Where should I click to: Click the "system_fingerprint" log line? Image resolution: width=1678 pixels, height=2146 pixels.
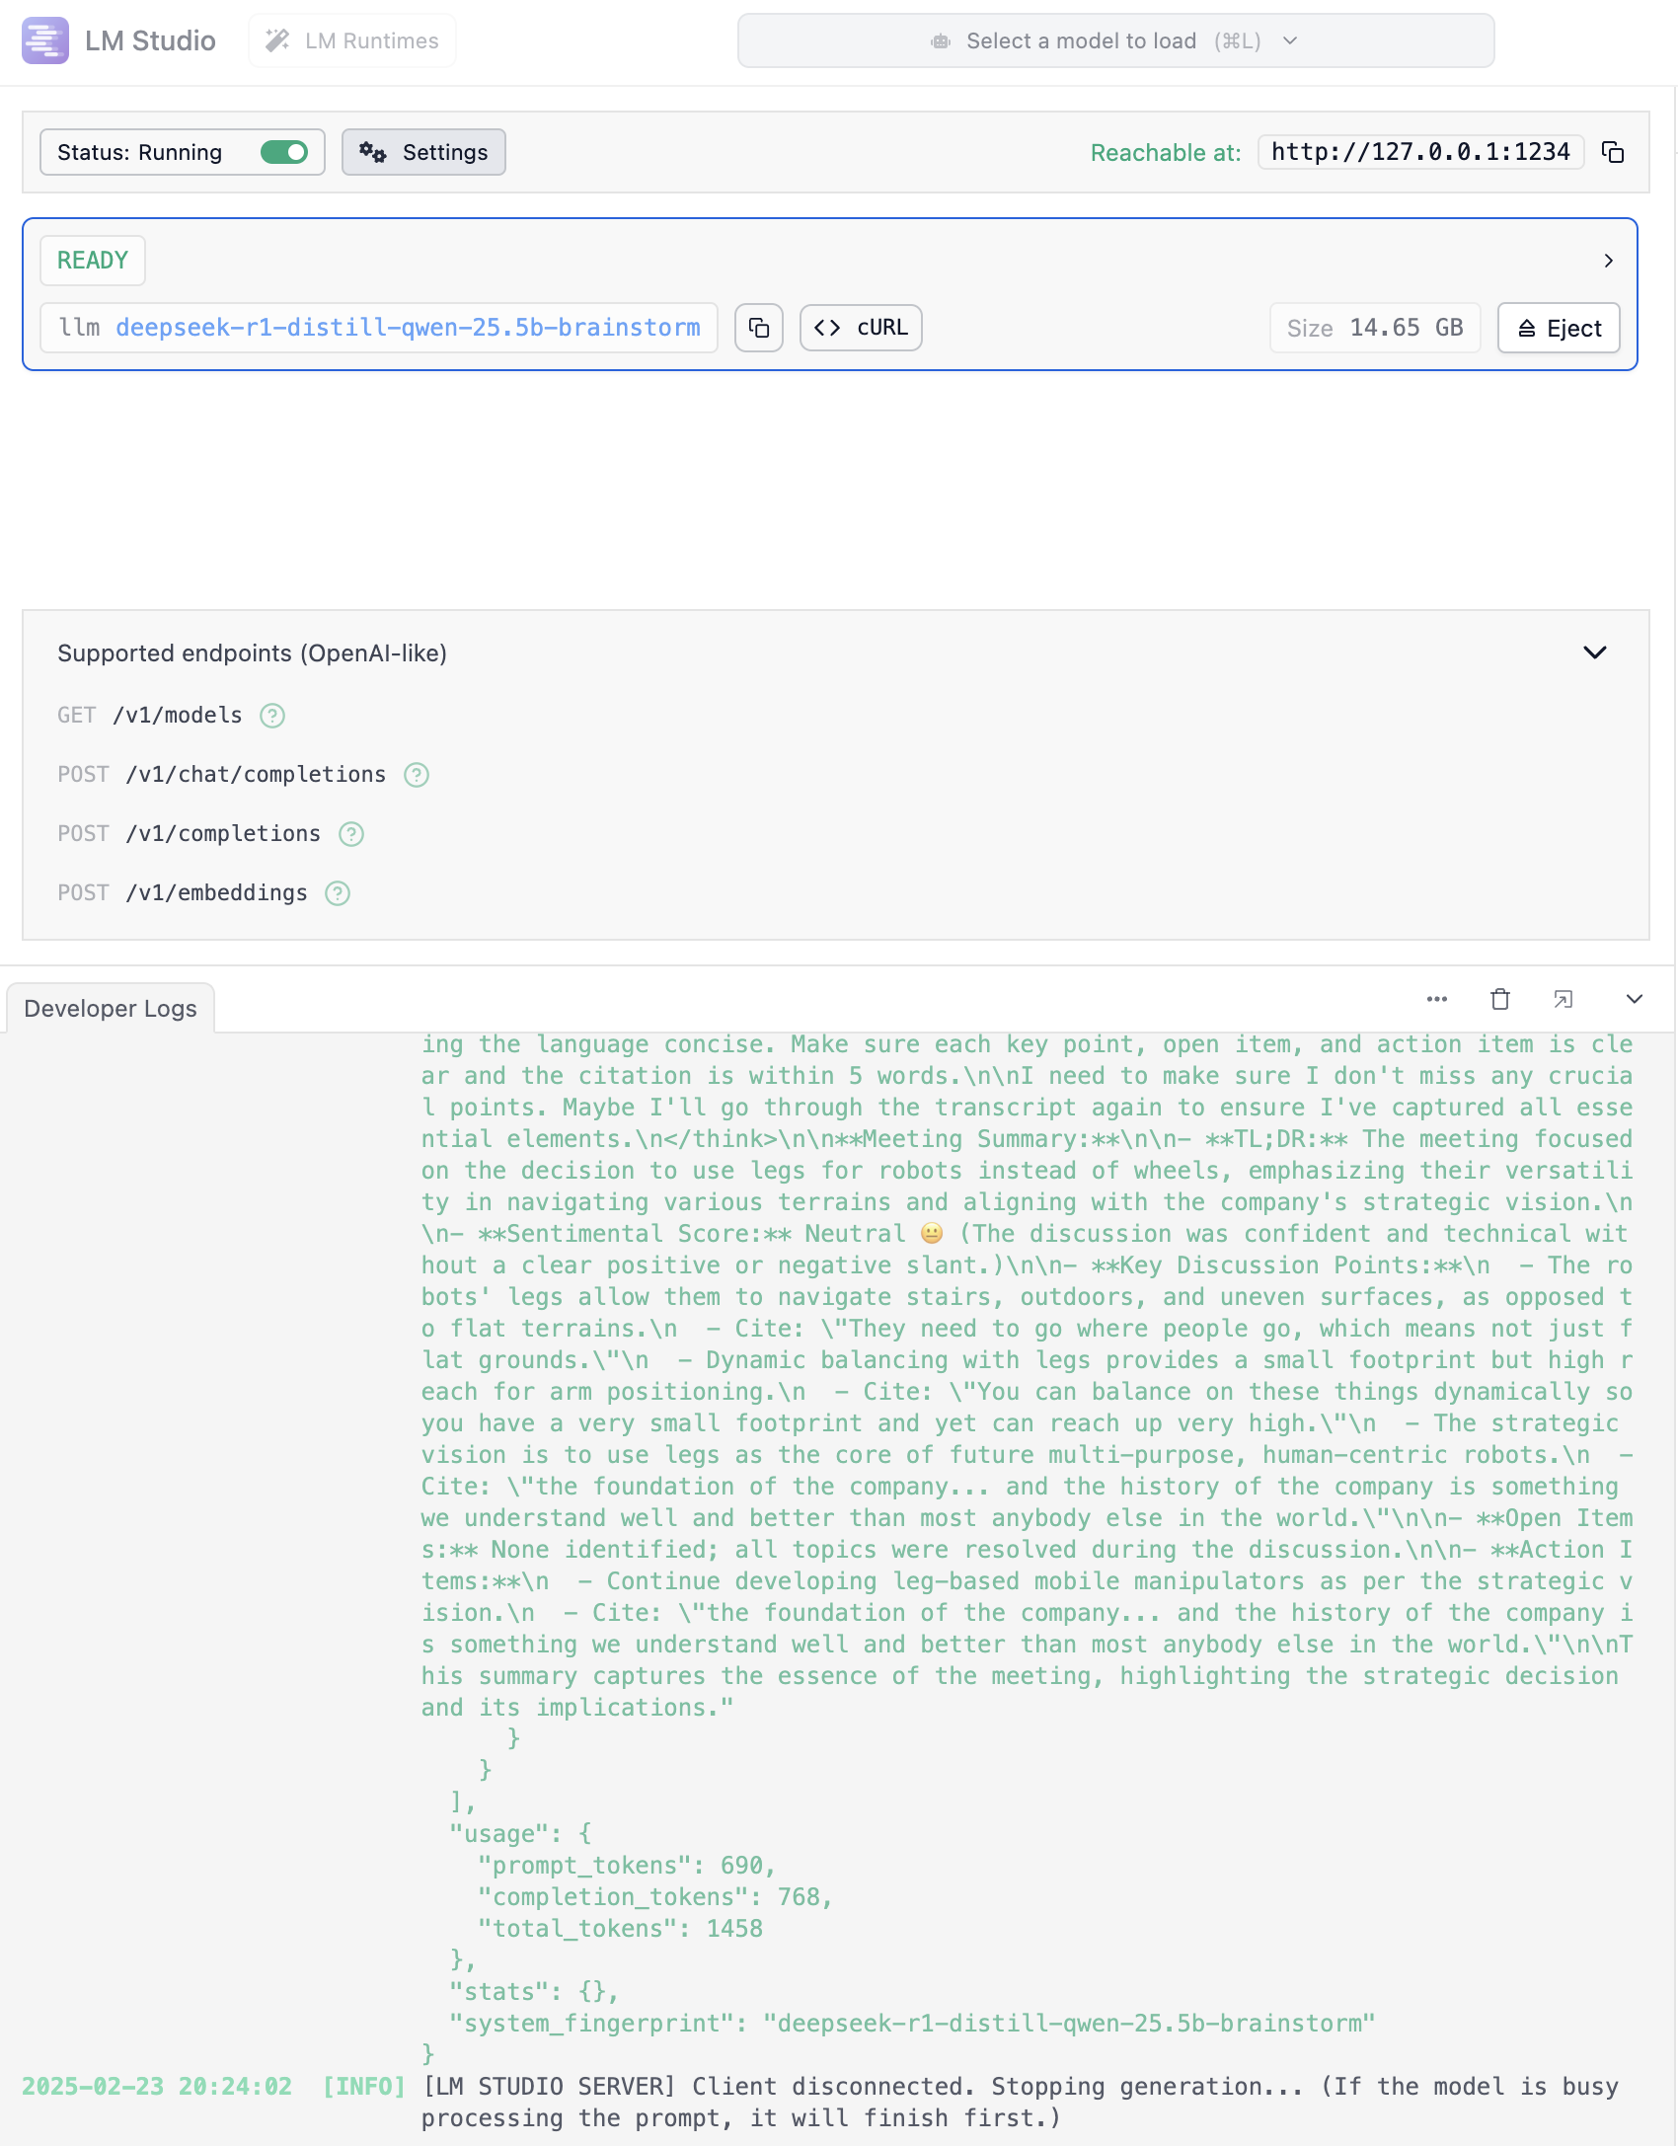pyautogui.click(x=912, y=2024)
